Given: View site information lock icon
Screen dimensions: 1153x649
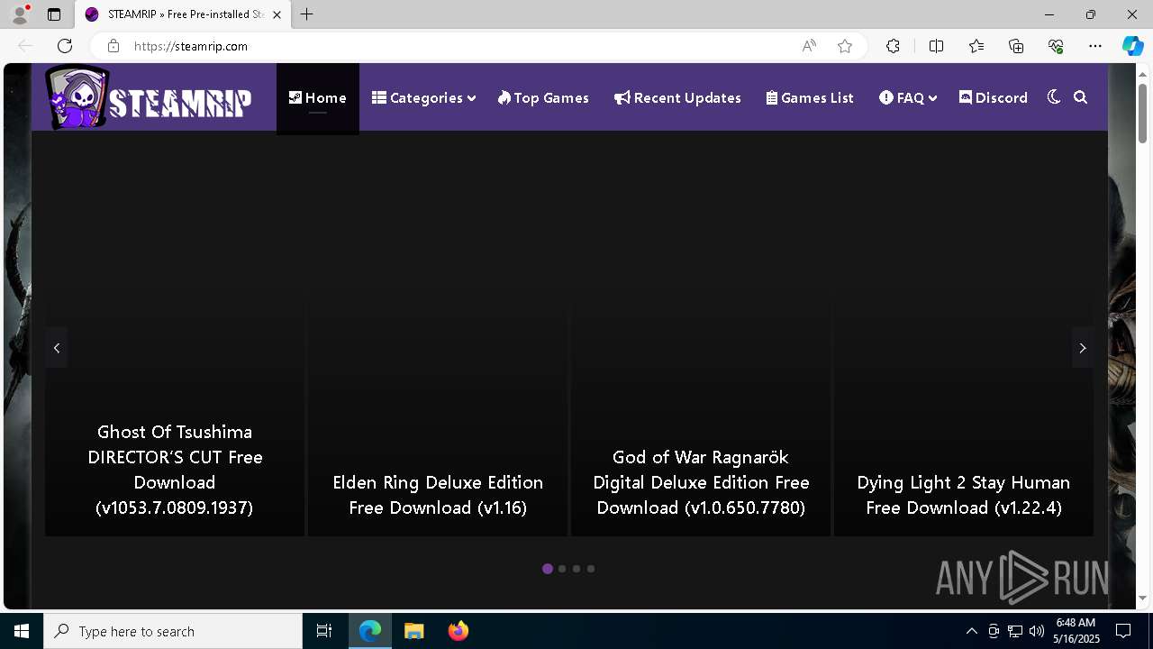Looking at the screenshot, I should (113, 46).
